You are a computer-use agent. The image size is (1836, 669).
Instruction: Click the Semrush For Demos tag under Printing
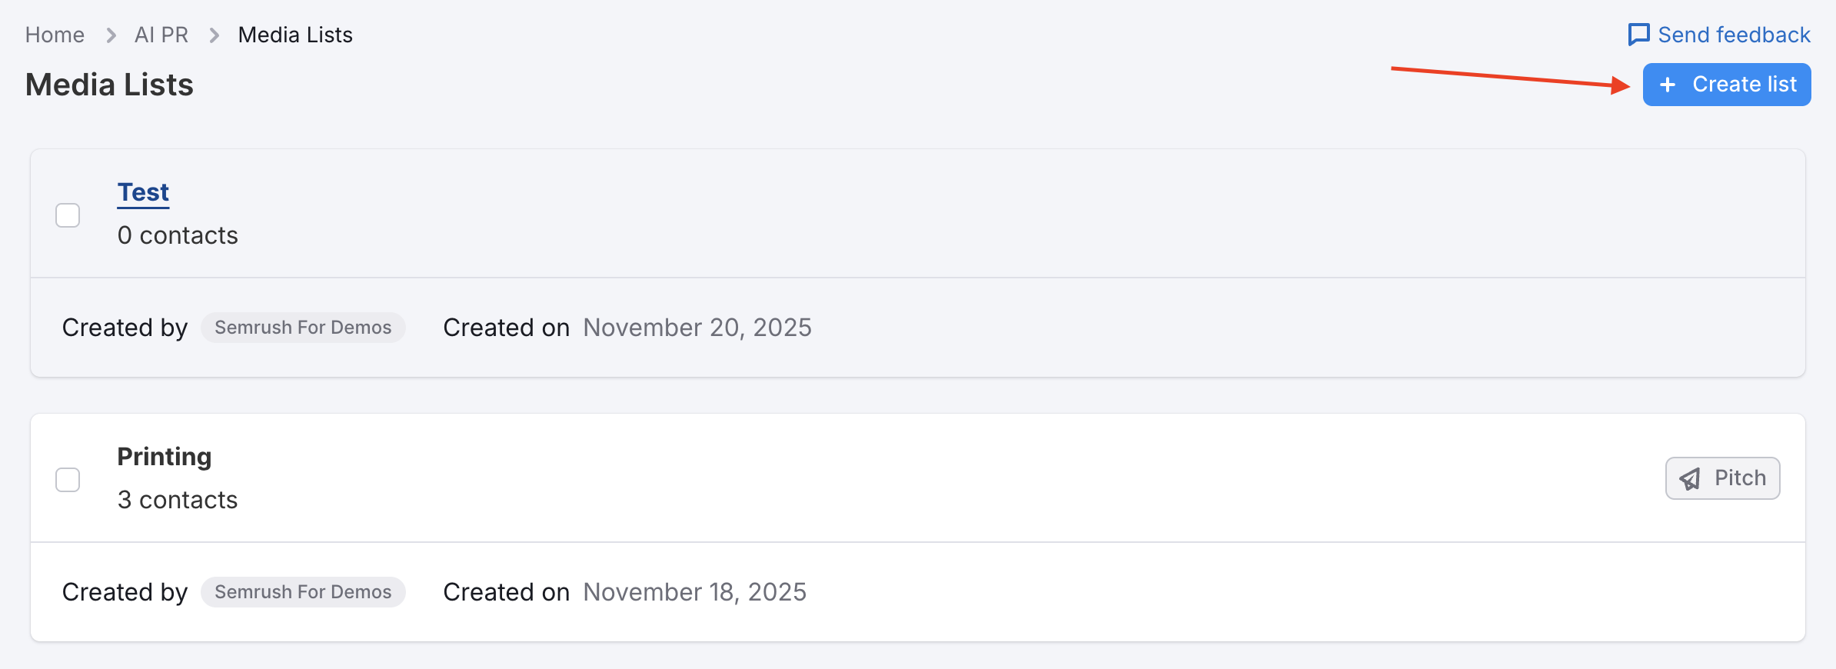[x=303, y=592]
